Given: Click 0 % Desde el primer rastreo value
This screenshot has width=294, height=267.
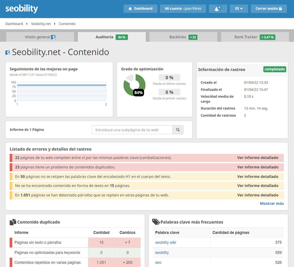Looking at the screenshot, I should [169, 92].
